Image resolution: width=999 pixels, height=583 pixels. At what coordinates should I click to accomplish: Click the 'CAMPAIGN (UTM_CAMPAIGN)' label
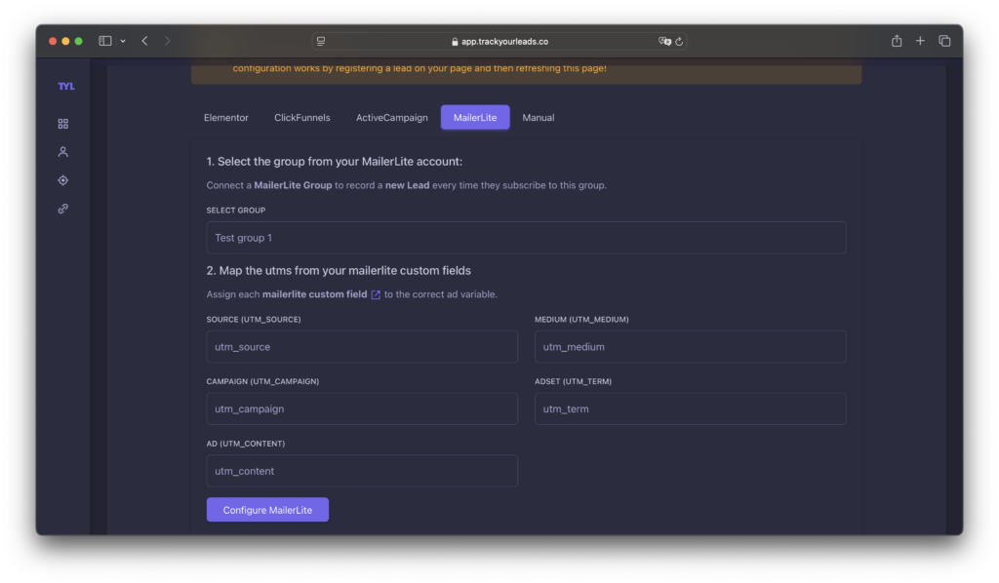click(262, 381)
